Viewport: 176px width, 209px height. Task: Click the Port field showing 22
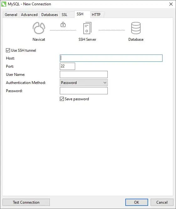pos(67,66)
